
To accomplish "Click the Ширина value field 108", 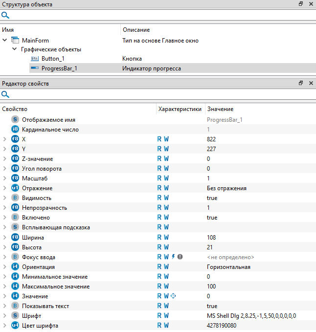I will pyautogui.click(x=211, y=237).
